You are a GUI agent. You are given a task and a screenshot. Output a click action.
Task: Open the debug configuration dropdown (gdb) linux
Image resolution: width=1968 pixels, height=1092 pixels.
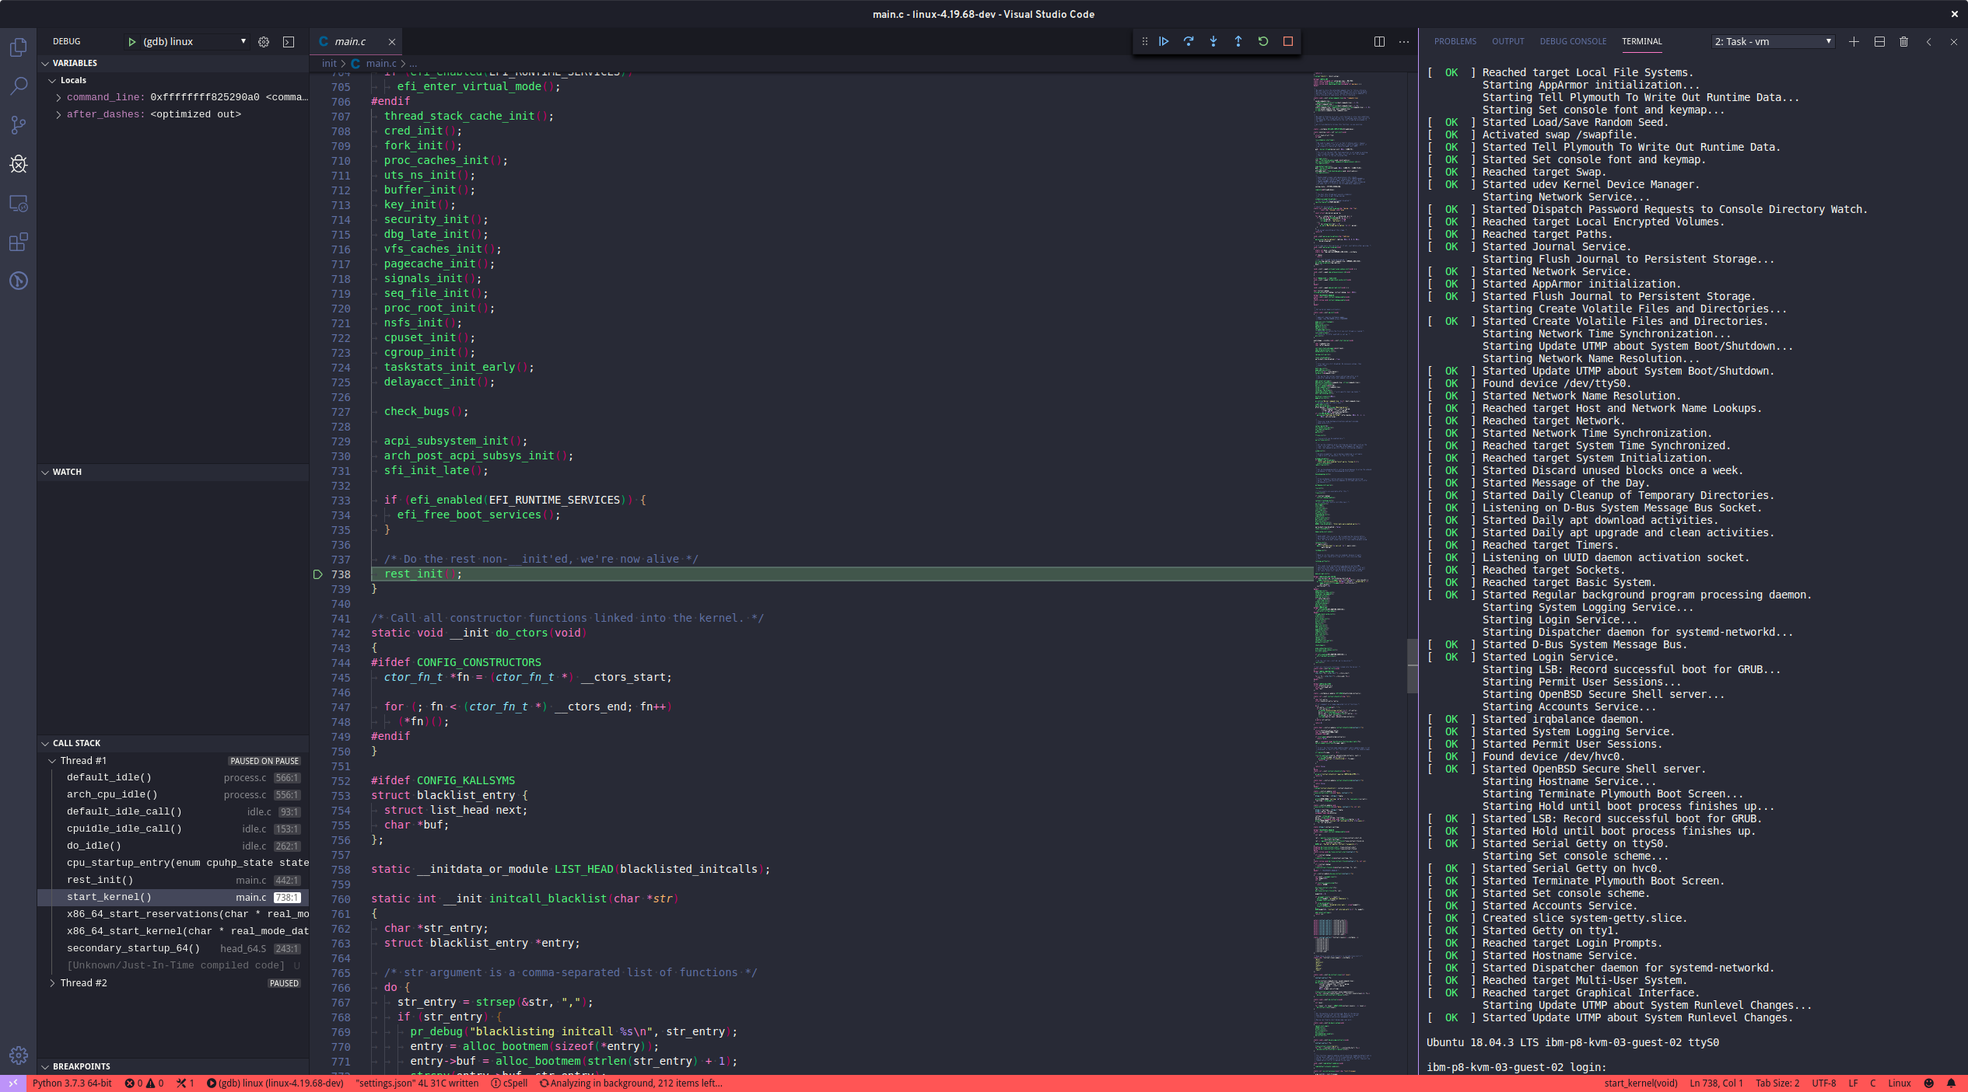pyautogui.click(x=194, y=42)
